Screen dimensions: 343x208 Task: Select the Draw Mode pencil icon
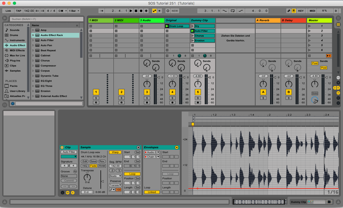tap(289, 11)
